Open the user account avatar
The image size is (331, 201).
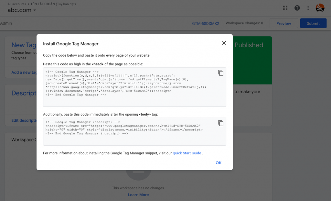pos(320,8)
